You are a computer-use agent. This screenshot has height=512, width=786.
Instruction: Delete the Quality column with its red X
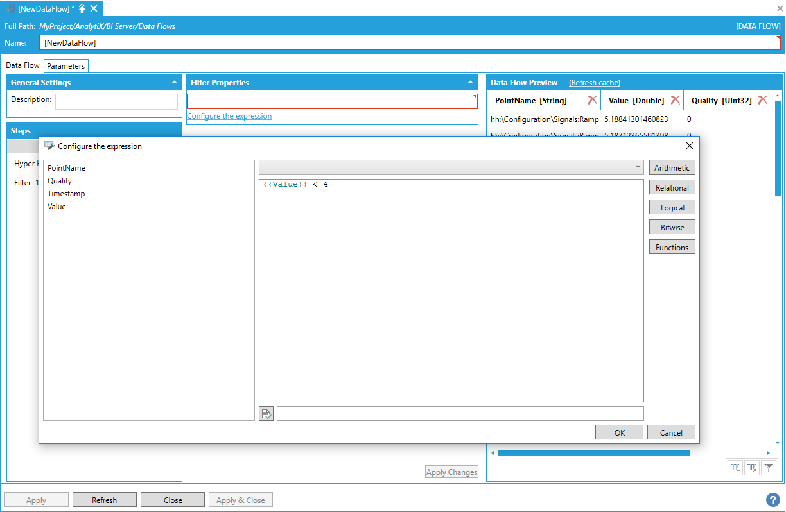(x=762, y=100)
